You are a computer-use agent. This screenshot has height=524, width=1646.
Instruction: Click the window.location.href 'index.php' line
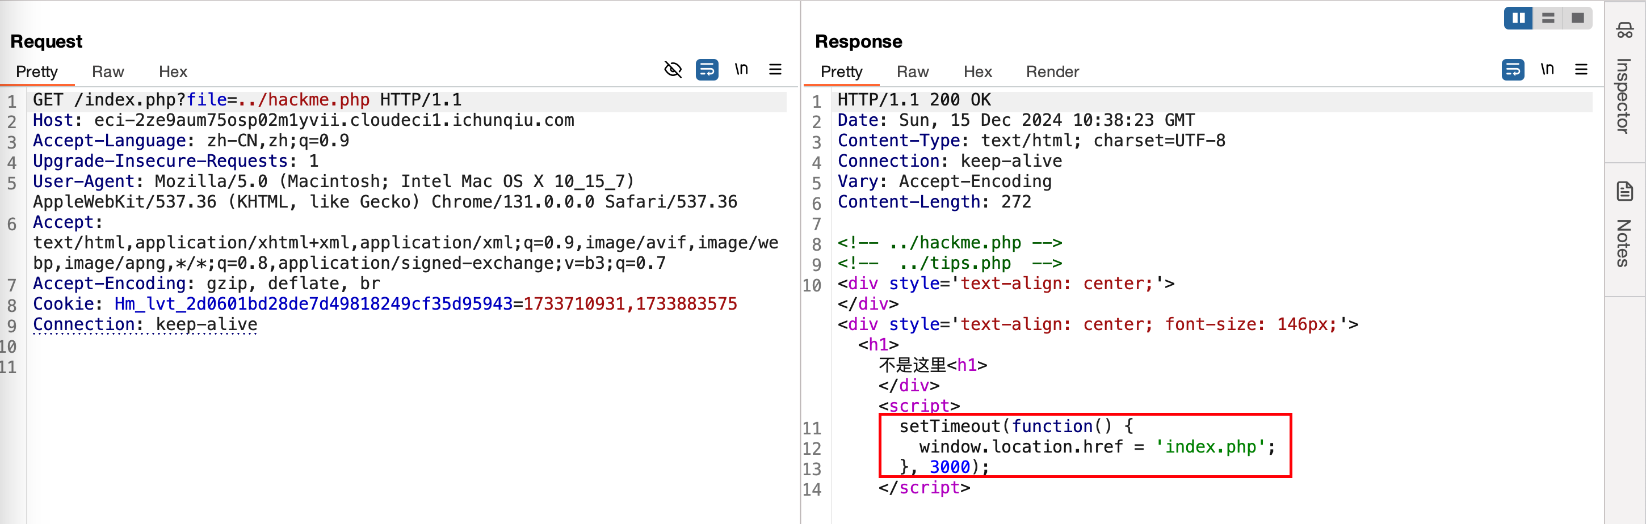[x=1097, y=447]
